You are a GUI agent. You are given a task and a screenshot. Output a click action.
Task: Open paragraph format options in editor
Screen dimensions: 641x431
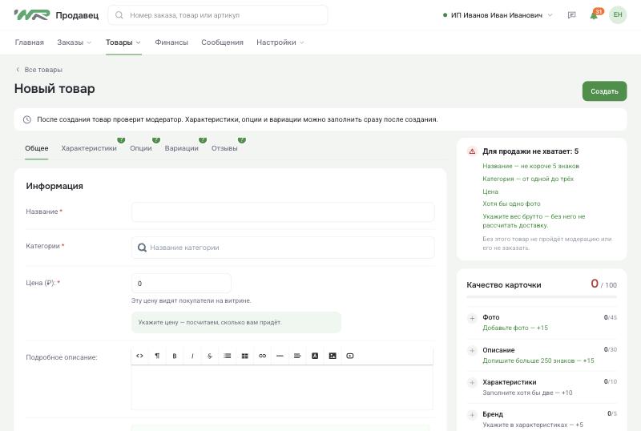tap(157, 356)
